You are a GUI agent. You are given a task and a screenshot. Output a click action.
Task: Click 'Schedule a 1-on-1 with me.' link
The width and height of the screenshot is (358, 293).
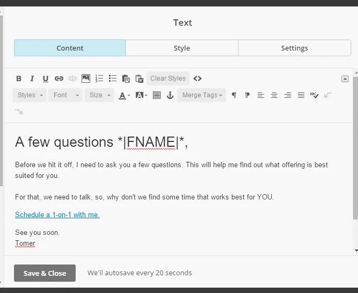[x=57, y=215]
